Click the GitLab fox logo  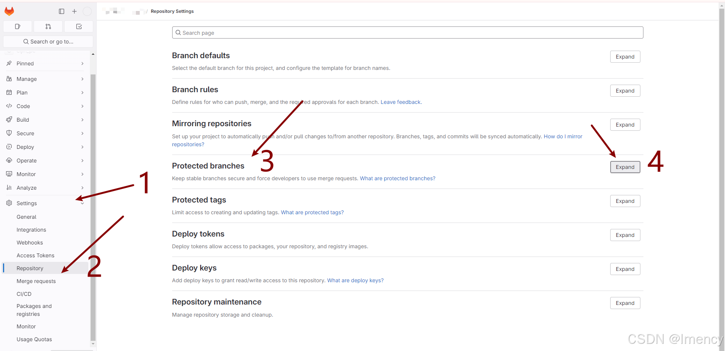coord(9,11)
